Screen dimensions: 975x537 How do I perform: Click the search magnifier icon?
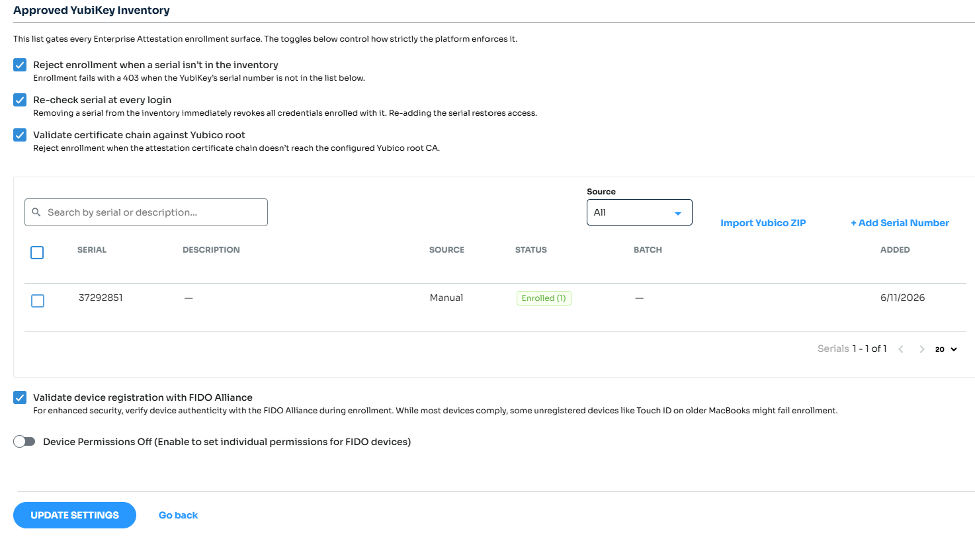[36, 212]
